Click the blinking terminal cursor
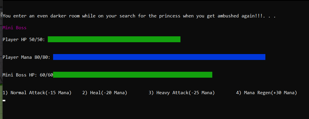 [x=4, y=101]
